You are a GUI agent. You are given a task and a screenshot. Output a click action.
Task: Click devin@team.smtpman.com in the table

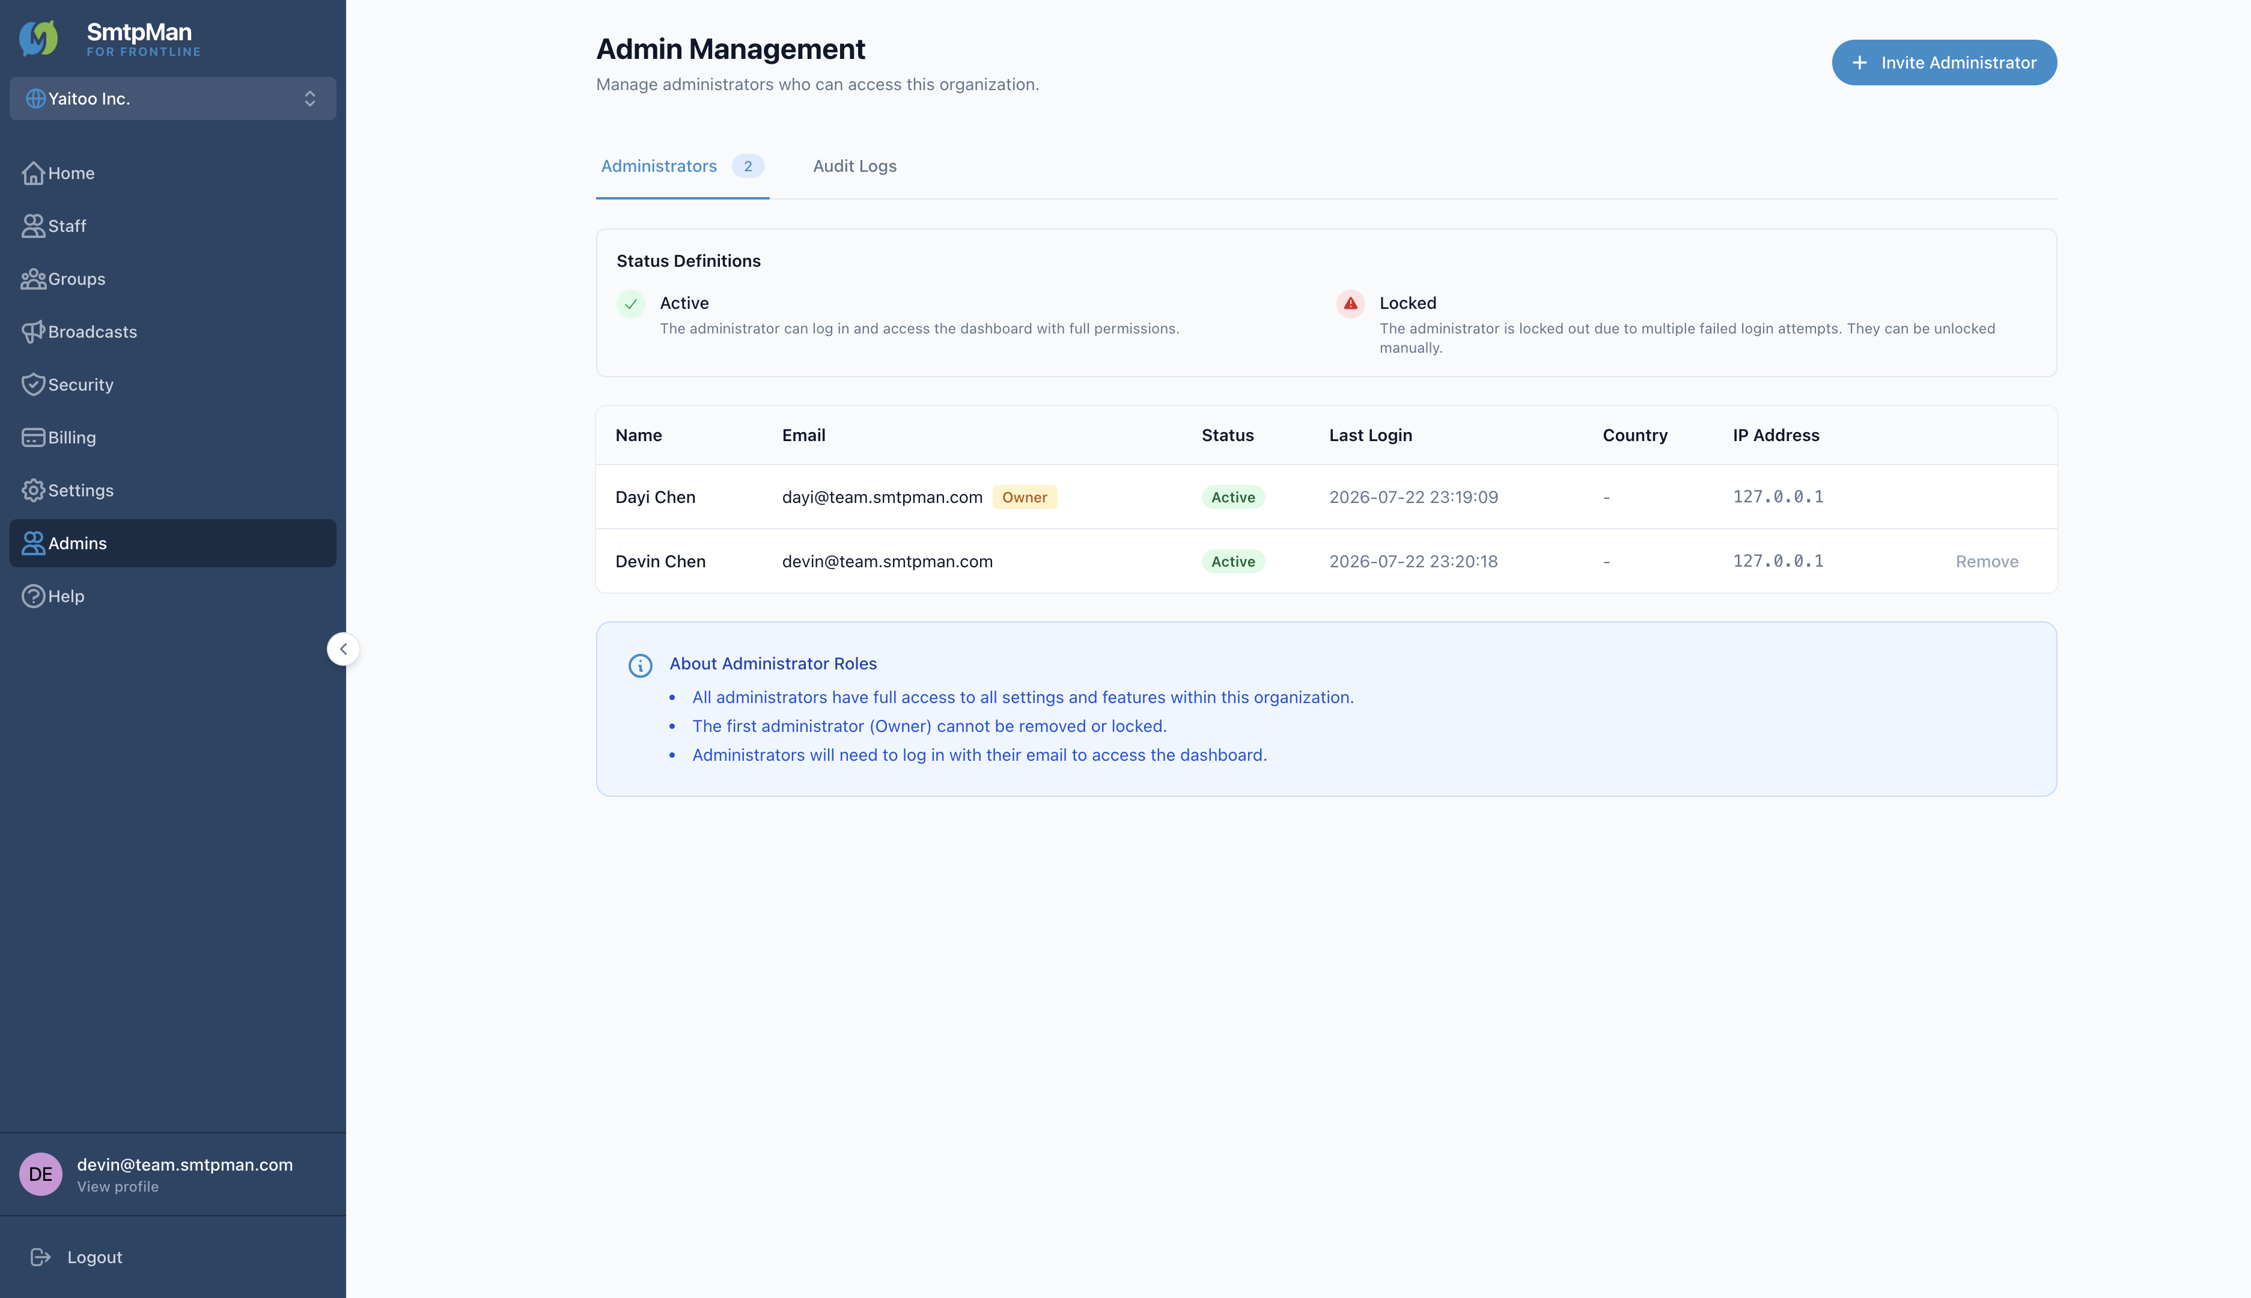coord(887,562)
